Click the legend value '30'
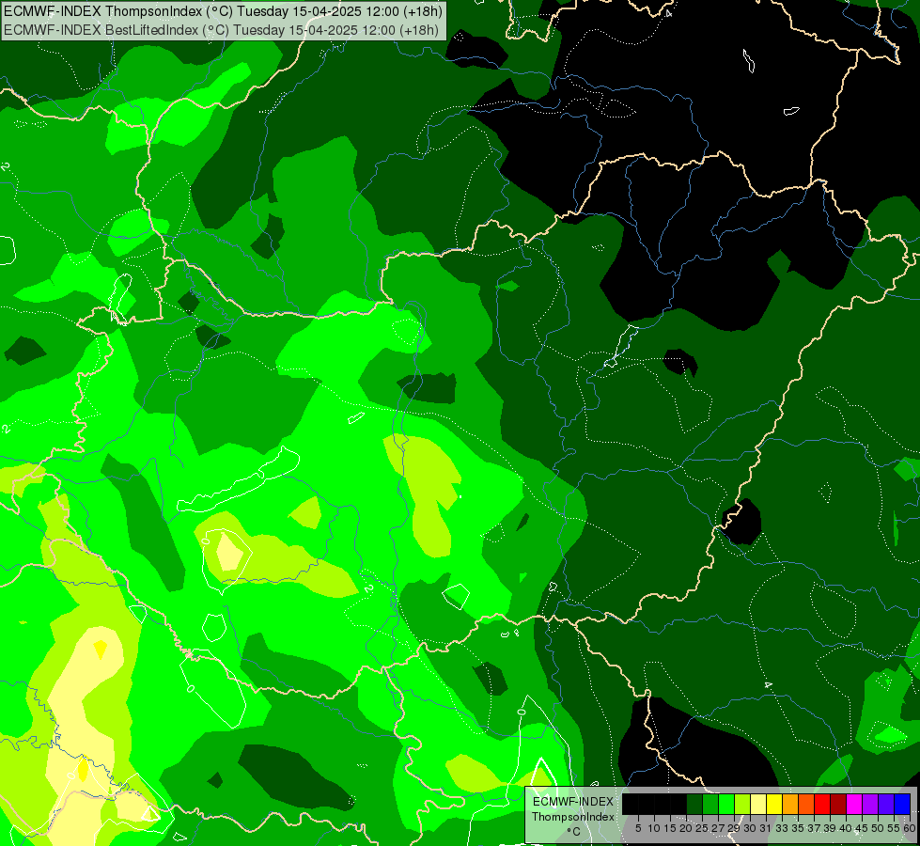The height and width of the screenshot is (846, 920). click(750, 828)
